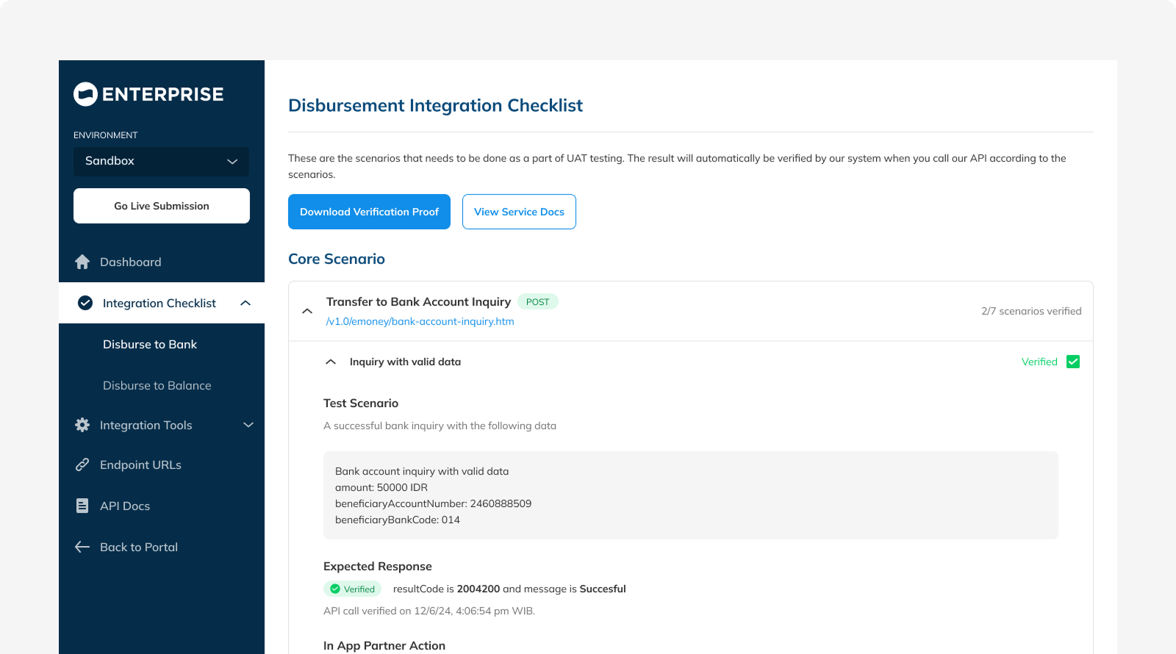
Task: Click the Verified badge under Expected Response
Action: 353,589
